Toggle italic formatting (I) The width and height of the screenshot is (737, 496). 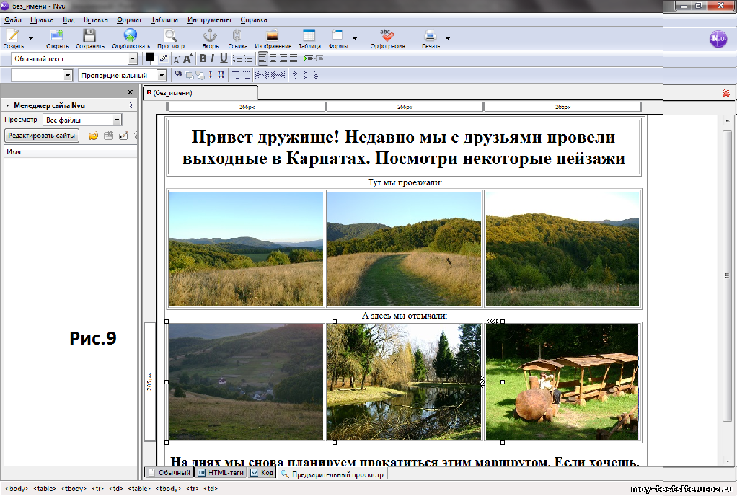coord(213,58)
